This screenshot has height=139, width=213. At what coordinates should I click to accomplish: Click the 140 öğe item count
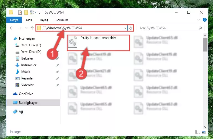[15, 132]
